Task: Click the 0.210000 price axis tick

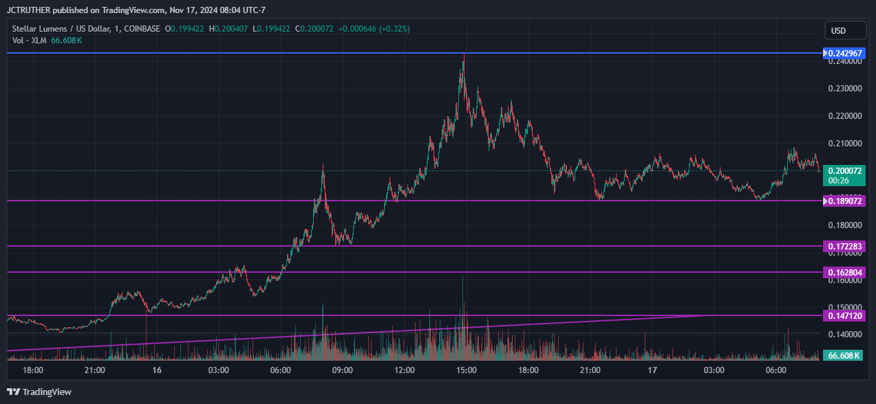Action: pyautogui.click(x=845, y=144)
